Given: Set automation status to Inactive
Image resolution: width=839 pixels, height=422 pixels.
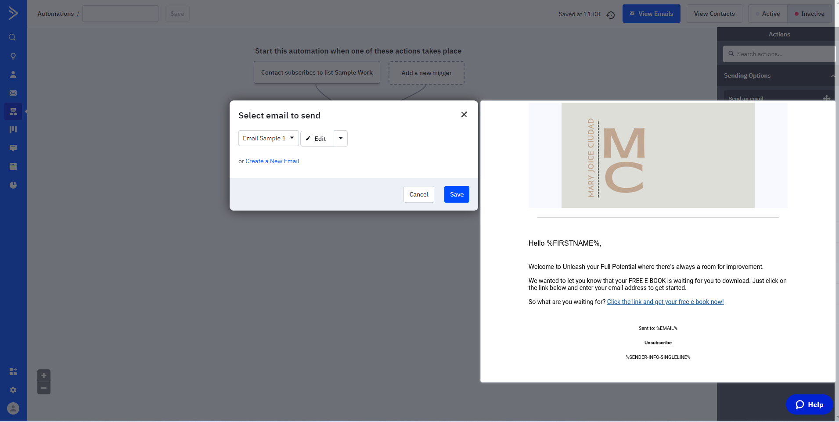Looking at the screenshot, I should pos(810,14).
